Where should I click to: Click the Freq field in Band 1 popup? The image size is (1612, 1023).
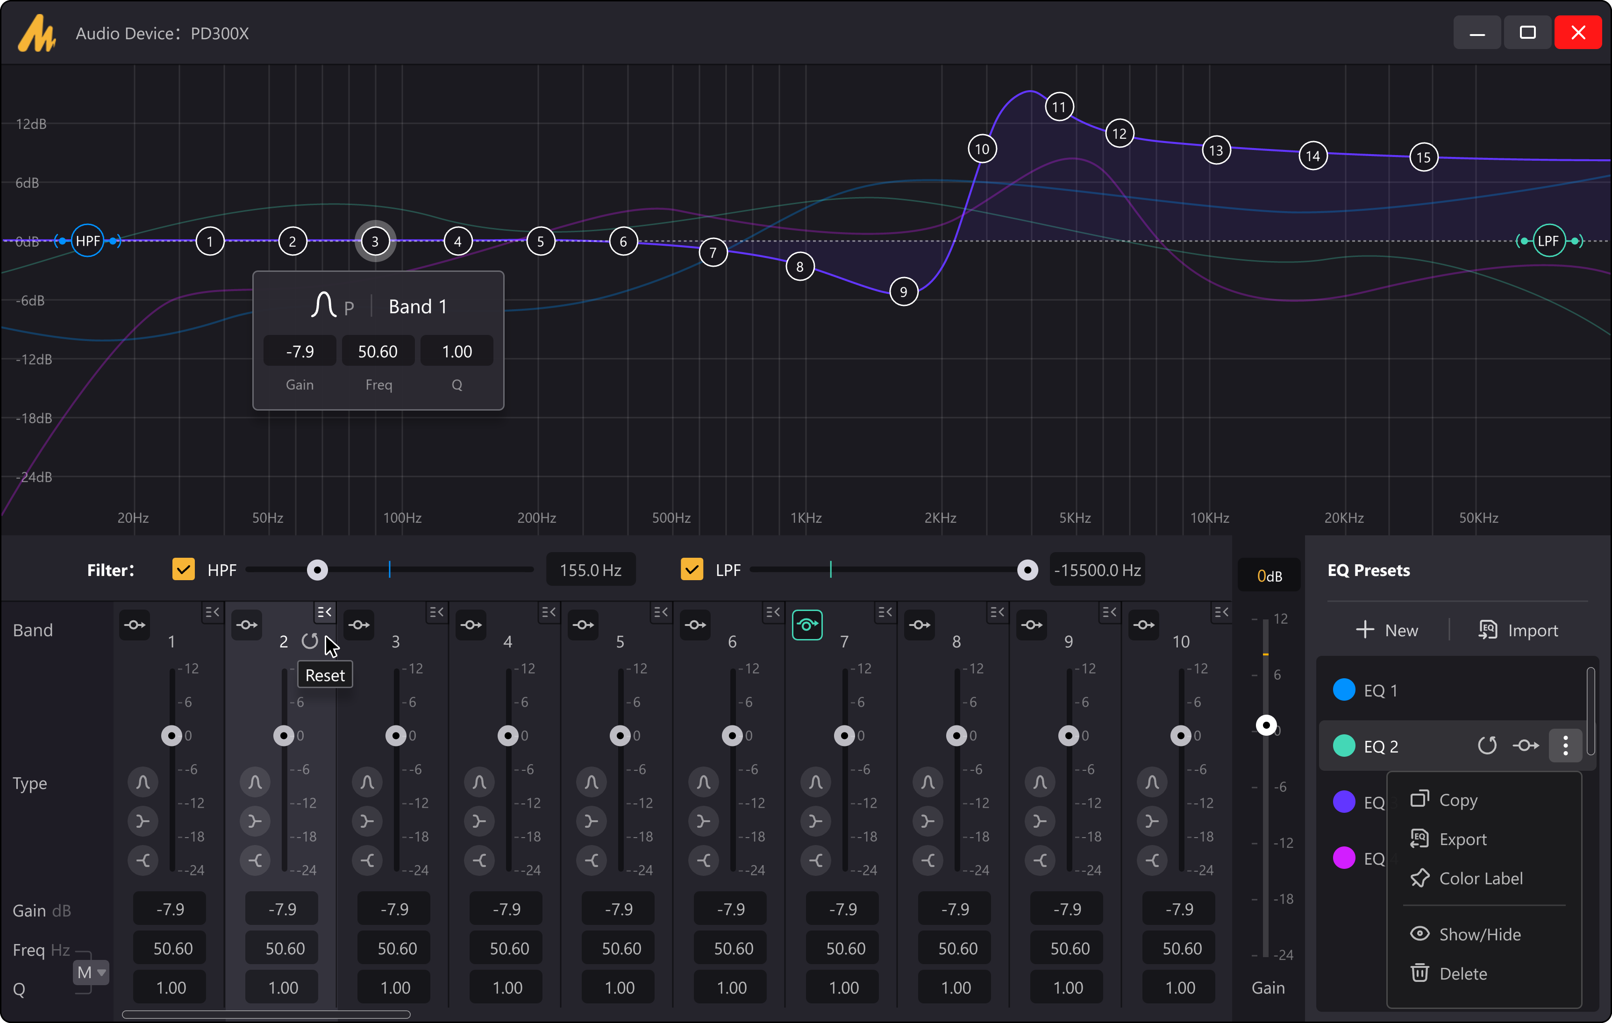tap(378, 351)
